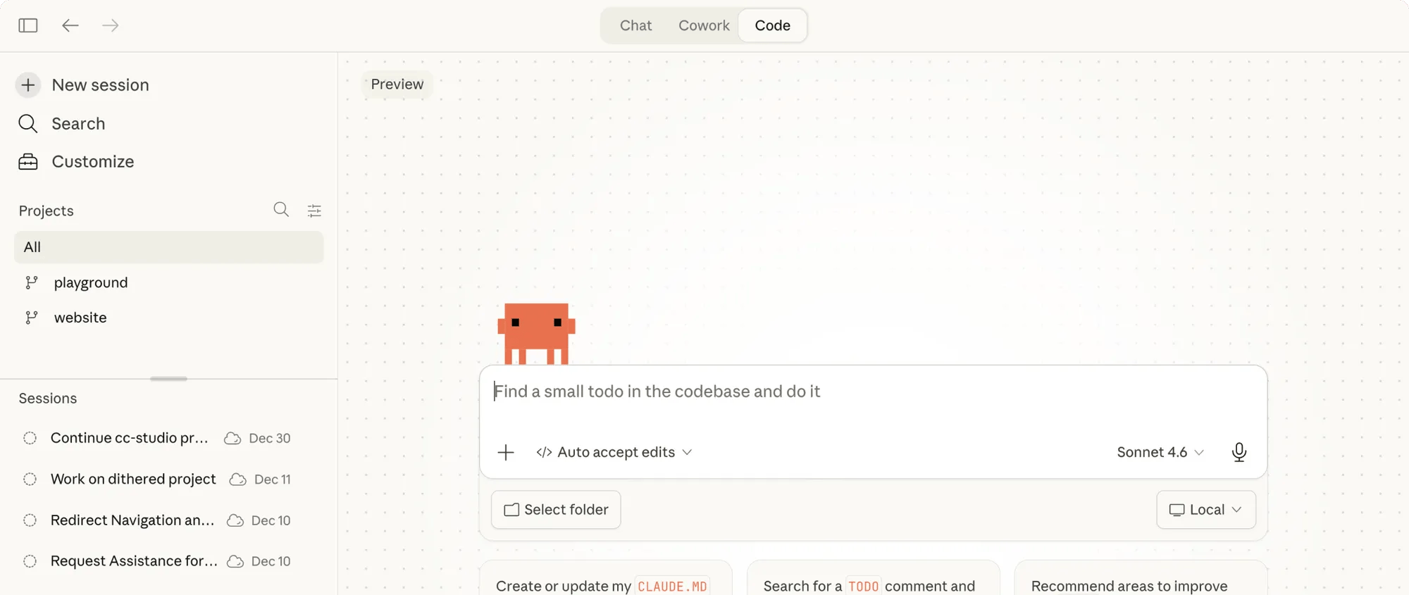This screenshot has height=595, width=1409.
Task: Open the Local environment dropdown
Action: tap(1206, 510)
